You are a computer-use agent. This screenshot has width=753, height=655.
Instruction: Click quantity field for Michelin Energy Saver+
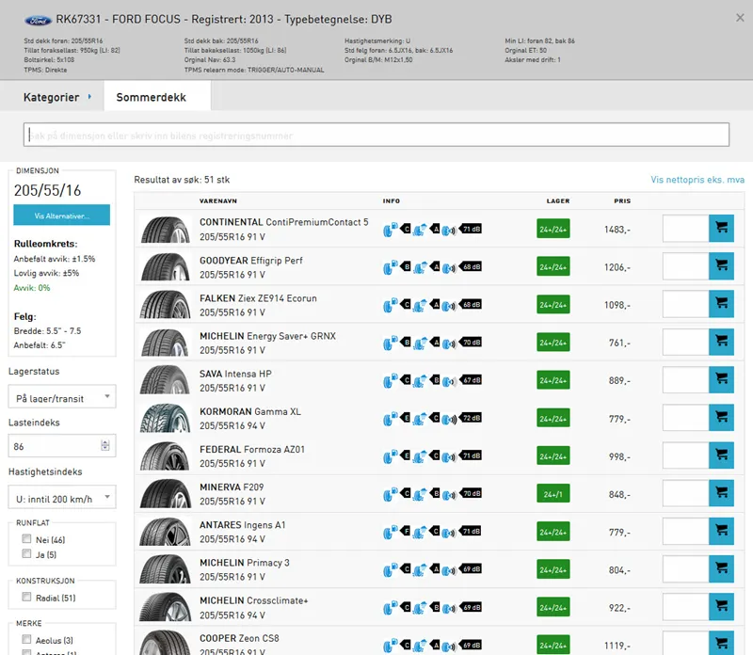pyautogui.click(x=686, y=342)
